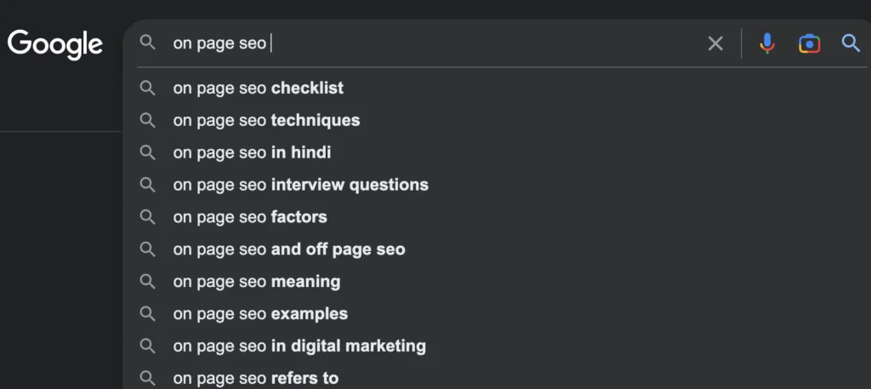The image size is (871, 389).
Task: Choose the 'on page seo examples' suggestion
Action: (x=260, y=313)
